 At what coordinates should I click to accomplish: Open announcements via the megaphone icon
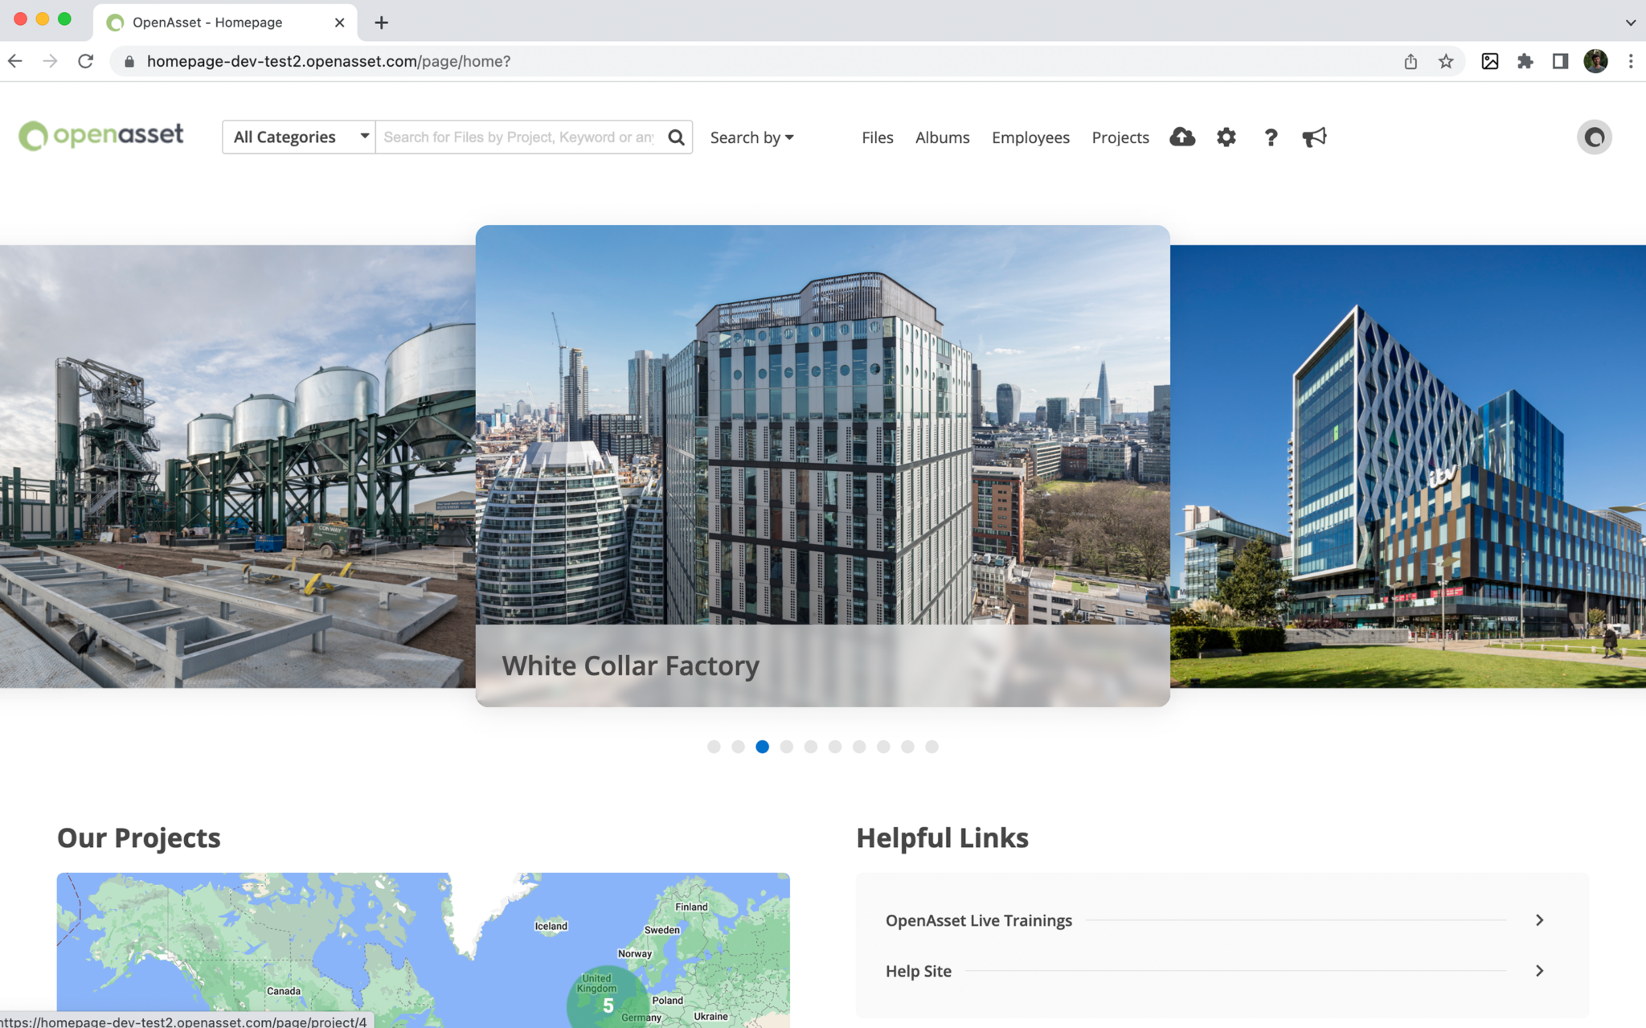(1314, 137)
